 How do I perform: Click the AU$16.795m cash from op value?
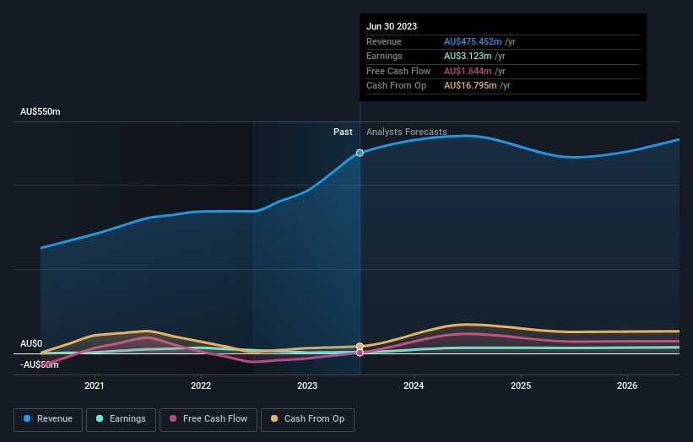(470, 86)
